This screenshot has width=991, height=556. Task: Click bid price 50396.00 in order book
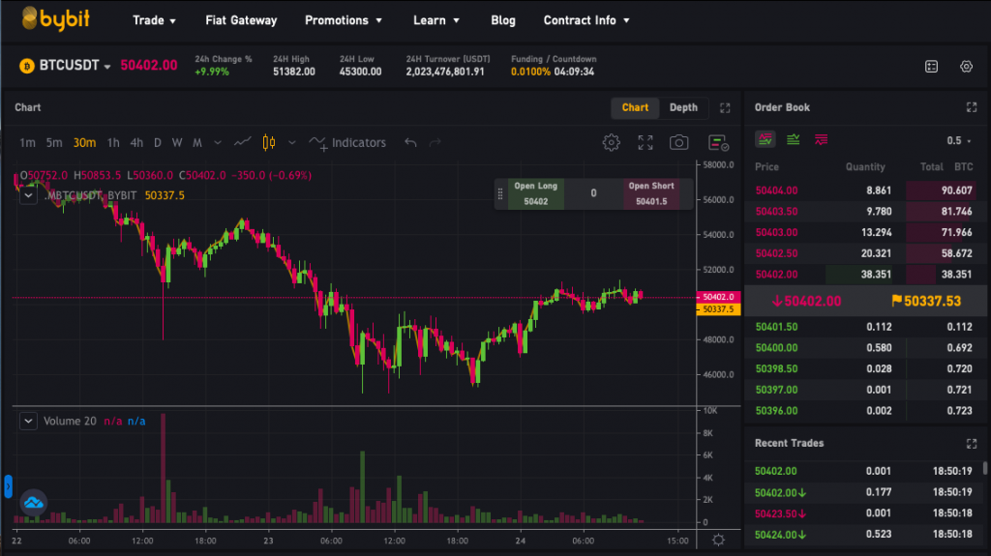tap(776, 411)
